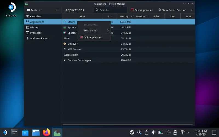Click Add New Page in sidebar
219x137 pixels.
(43, 38)
